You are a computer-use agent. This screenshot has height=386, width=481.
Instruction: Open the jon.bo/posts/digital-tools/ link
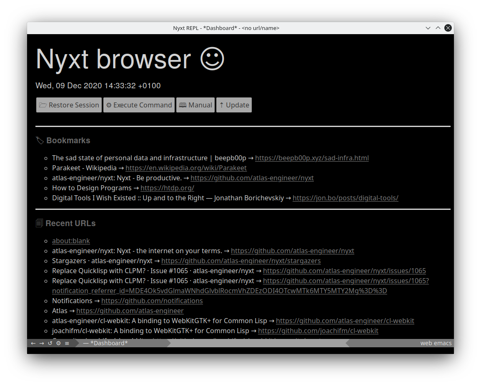(x=346, y=198)
